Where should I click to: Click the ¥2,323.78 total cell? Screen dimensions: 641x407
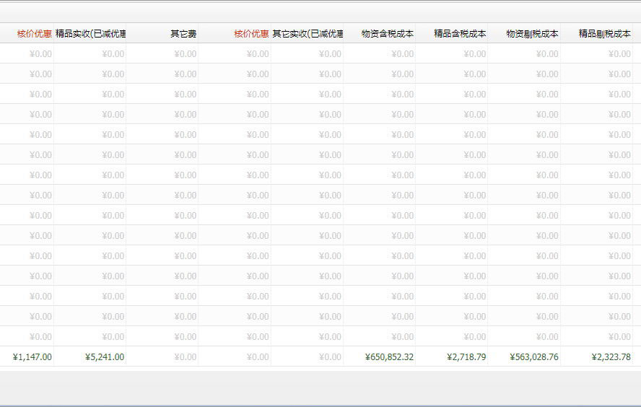pos(611,356)
